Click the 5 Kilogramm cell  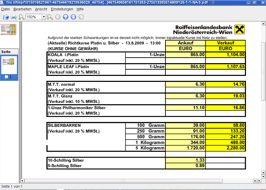[x=145, y=148]
